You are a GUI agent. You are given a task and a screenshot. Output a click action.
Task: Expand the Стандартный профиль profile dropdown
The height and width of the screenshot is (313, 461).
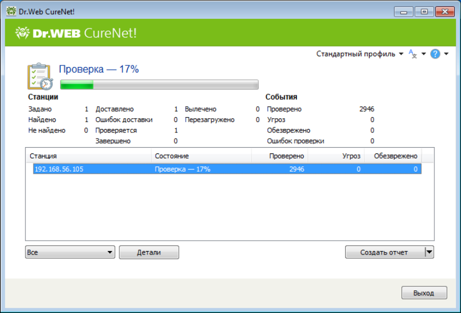coord(359,54)
